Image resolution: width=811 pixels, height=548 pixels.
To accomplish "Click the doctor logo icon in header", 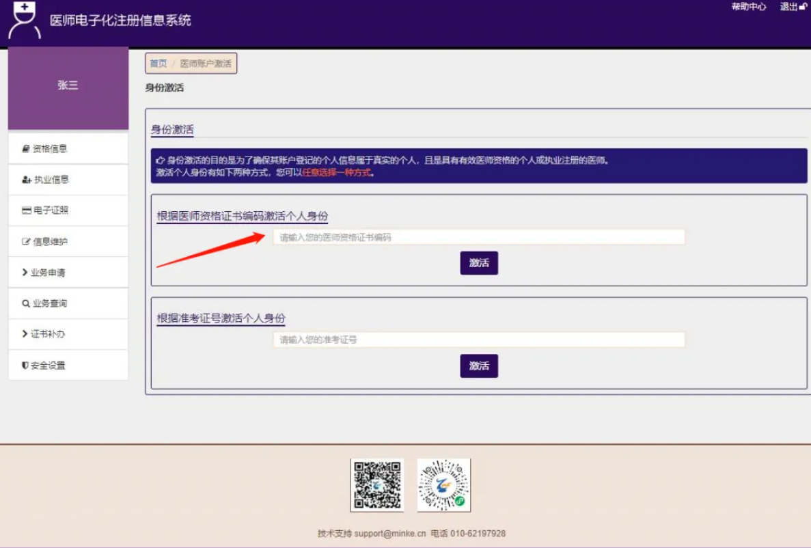I will (x=24, y=20).
